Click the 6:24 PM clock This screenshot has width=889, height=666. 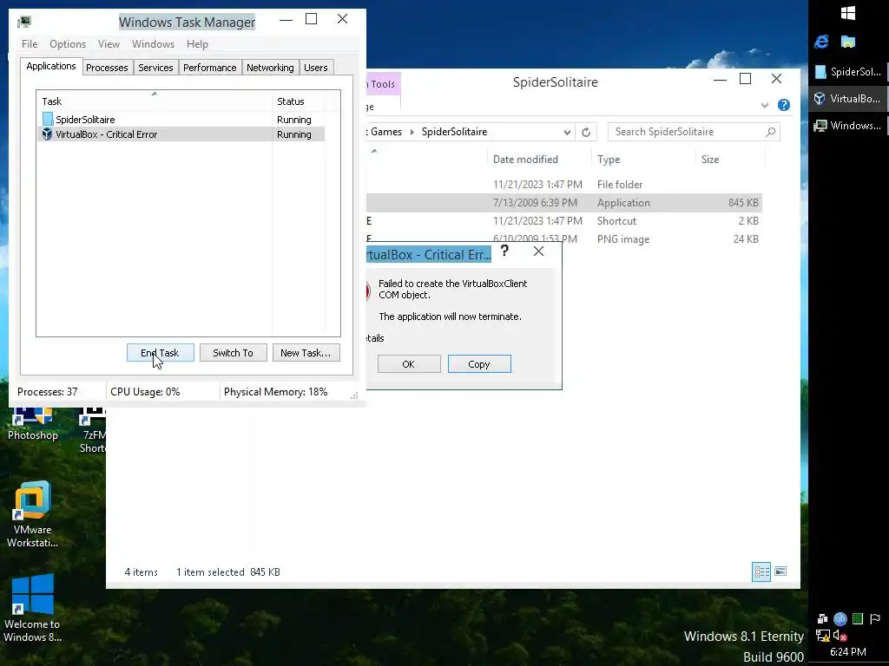coord(848,652)
